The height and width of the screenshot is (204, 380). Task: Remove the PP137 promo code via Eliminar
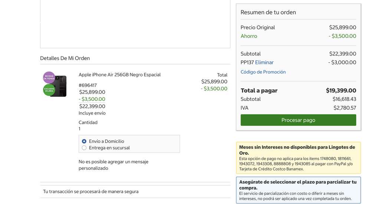click(264, 63)
